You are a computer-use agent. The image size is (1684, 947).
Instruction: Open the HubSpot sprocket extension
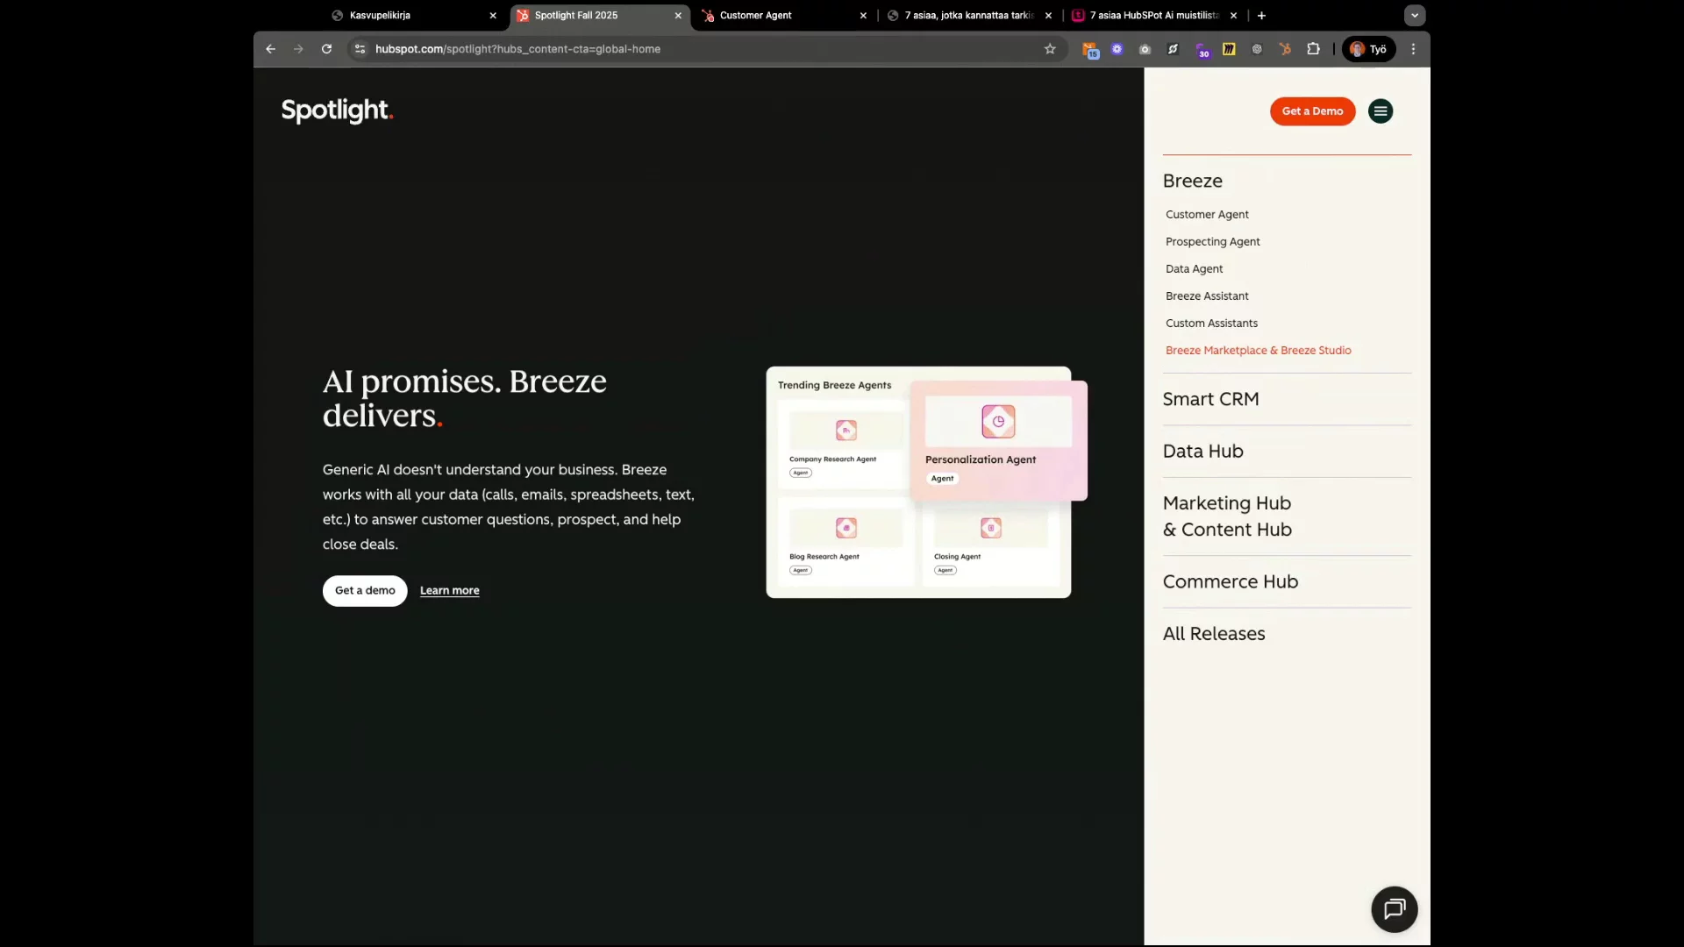[x=1285, y=49]
